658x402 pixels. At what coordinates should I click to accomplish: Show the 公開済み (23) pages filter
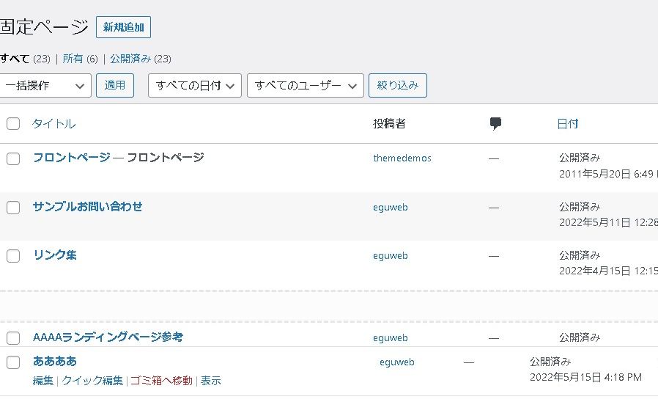click(x=140, y=59)
